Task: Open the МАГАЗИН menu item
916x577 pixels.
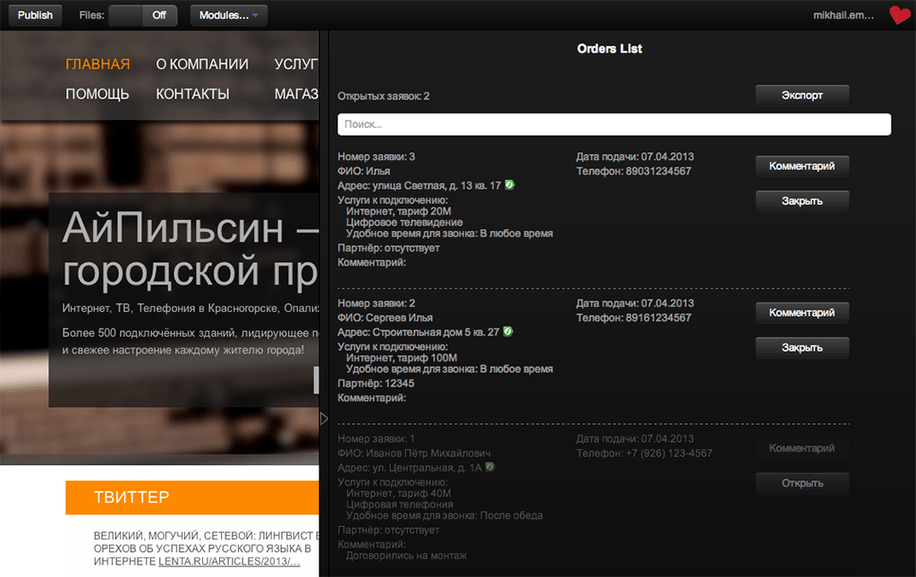Action: (x=297, y=94)
